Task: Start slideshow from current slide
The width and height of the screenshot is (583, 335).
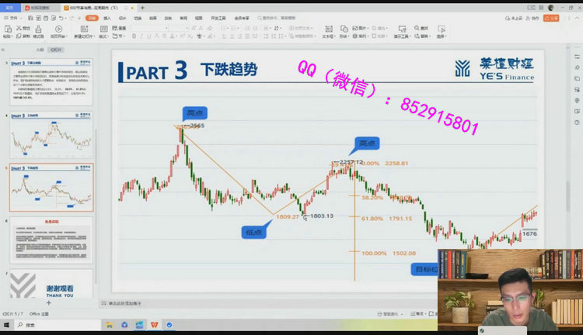Action: click(58, 29)
